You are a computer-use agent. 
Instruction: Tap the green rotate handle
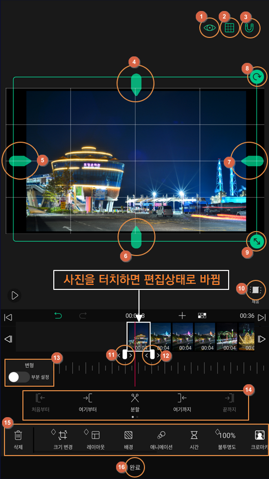[x=257, y=78]
